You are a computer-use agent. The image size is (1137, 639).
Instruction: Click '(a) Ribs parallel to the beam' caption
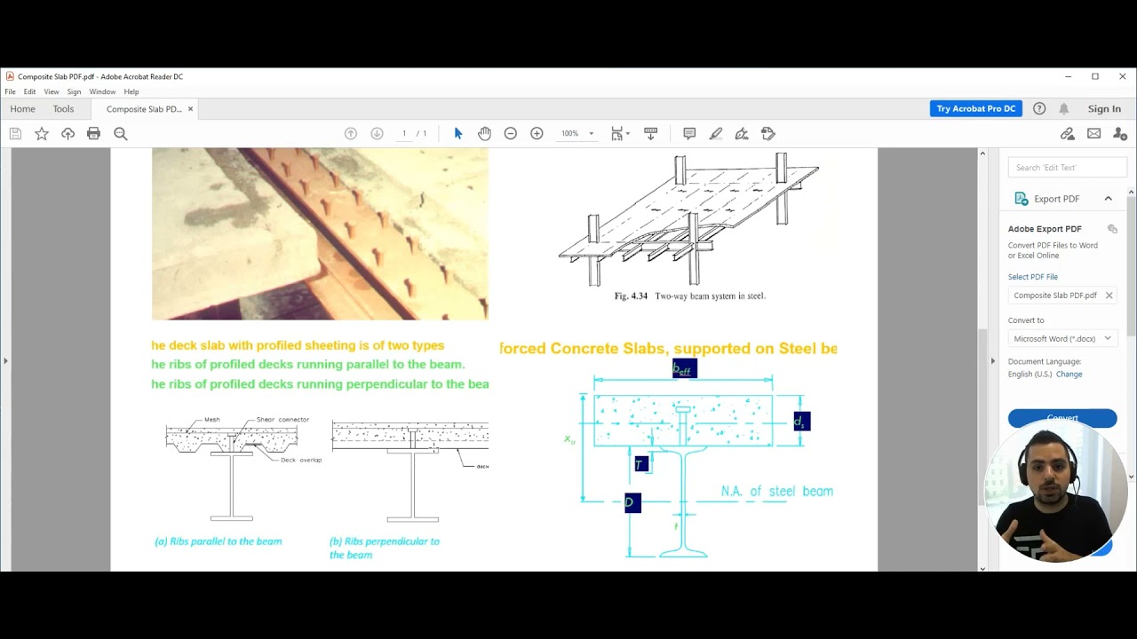click(219, 541)
